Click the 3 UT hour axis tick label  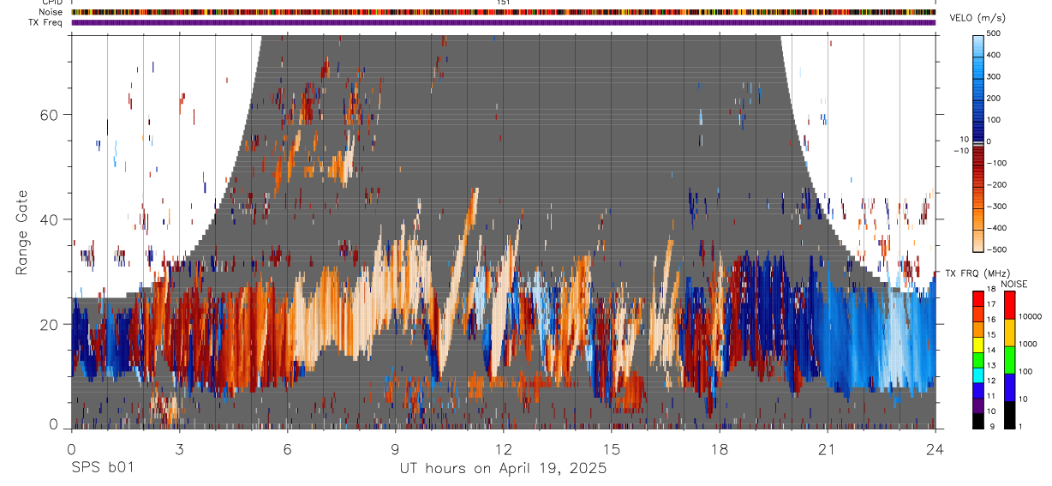click(179, 449)
